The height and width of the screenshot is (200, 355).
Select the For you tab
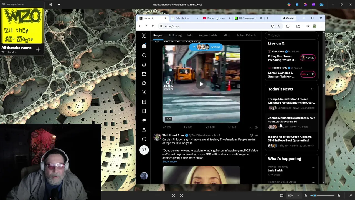point(158,35)
